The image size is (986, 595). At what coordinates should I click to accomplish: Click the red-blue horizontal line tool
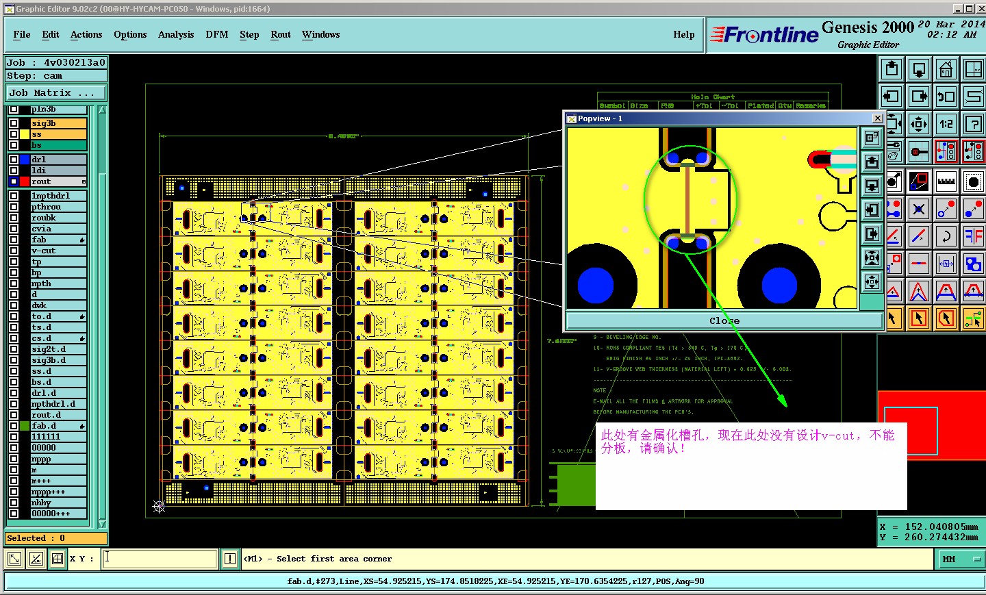coord(919,263)
